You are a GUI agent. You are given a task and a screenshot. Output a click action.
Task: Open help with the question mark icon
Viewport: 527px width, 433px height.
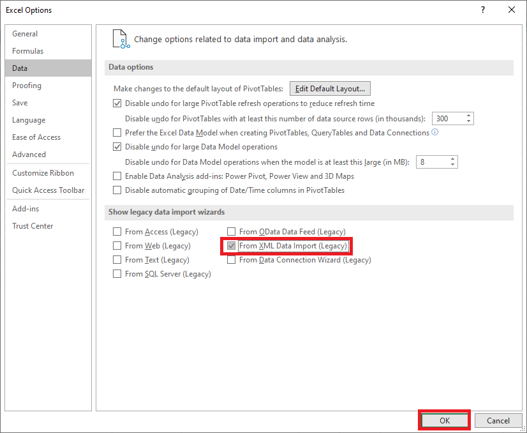tap(483, 10)
